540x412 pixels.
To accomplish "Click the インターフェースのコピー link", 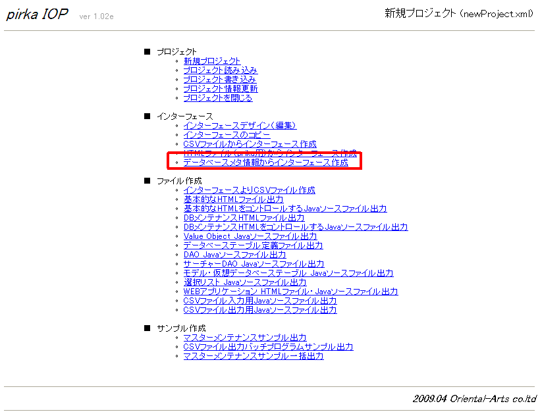I will [227, 135].
